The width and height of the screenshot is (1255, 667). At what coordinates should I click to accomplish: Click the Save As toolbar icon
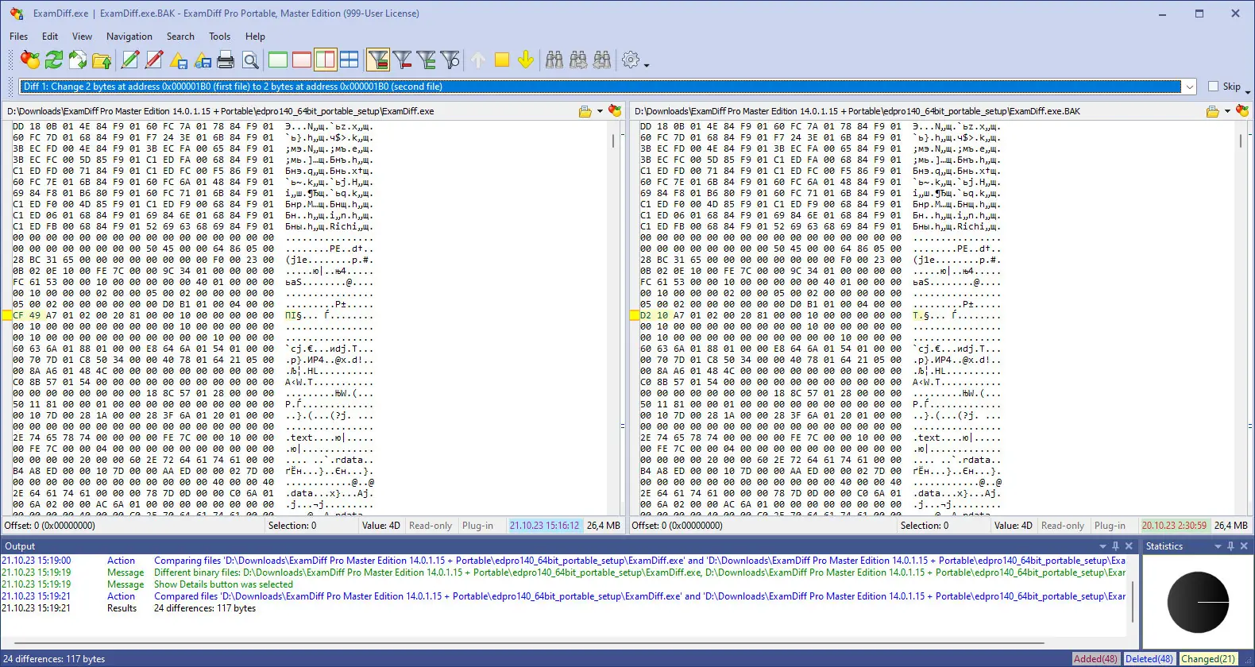tap(203, 60)
